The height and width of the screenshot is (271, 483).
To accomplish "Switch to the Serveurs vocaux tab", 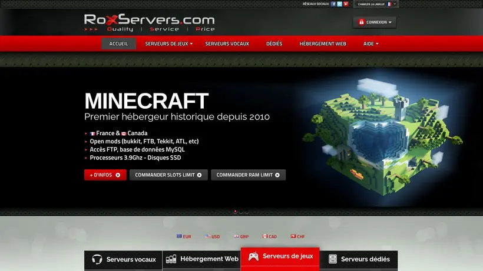I will click(x=123, y=260).
